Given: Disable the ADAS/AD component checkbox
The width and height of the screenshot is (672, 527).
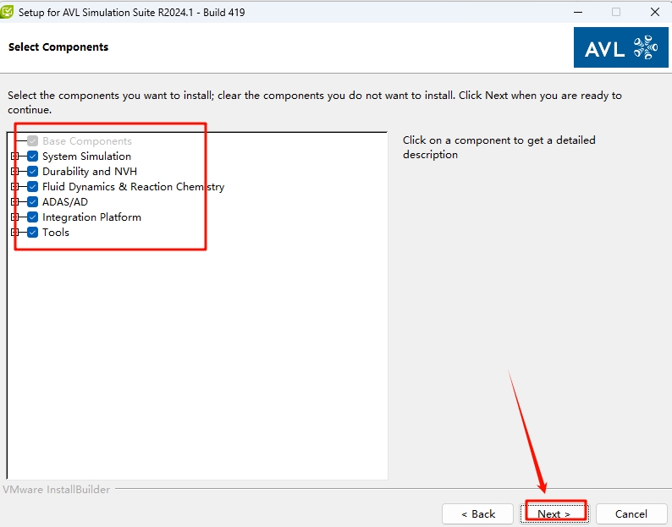Looking at the screenshot, I should point(33,202).
